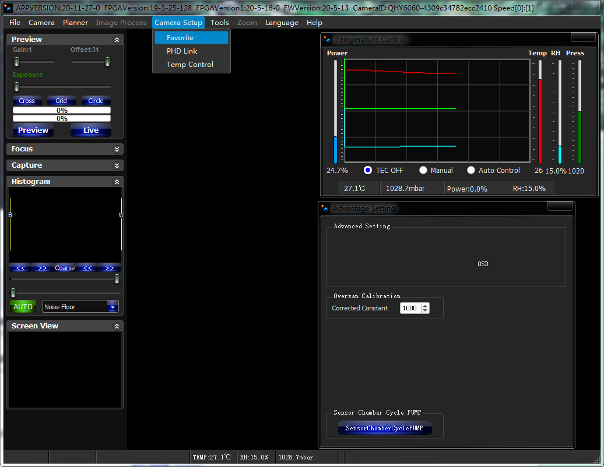Click the Camera Setup menu
The height and width of the screenshot is (467, 604).
click(x=178, y=23)
